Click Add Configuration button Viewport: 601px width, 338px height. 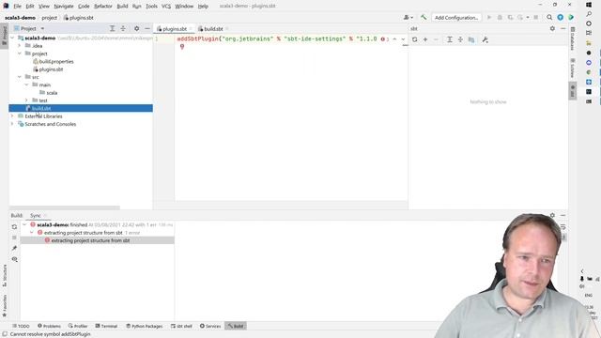click(456, 18)
